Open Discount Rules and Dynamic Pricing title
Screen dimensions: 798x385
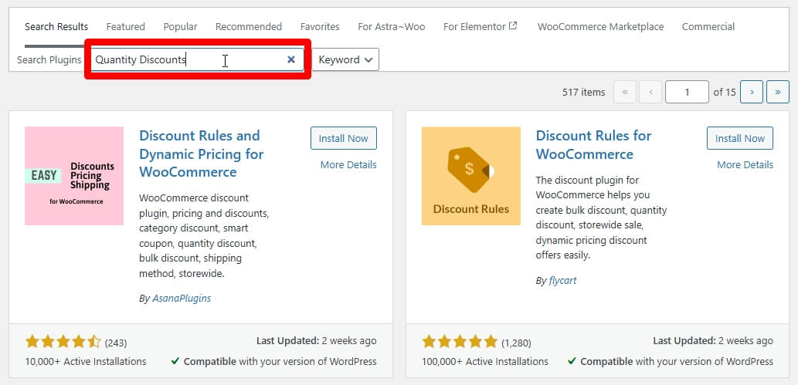(201, 154)
